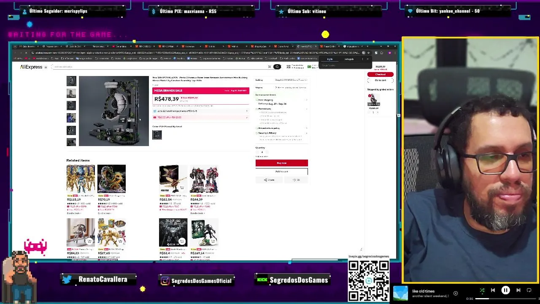The image size is (540, 304).
Task: Click the Share button
Action: pyautogui.click(x=269, y=180)
